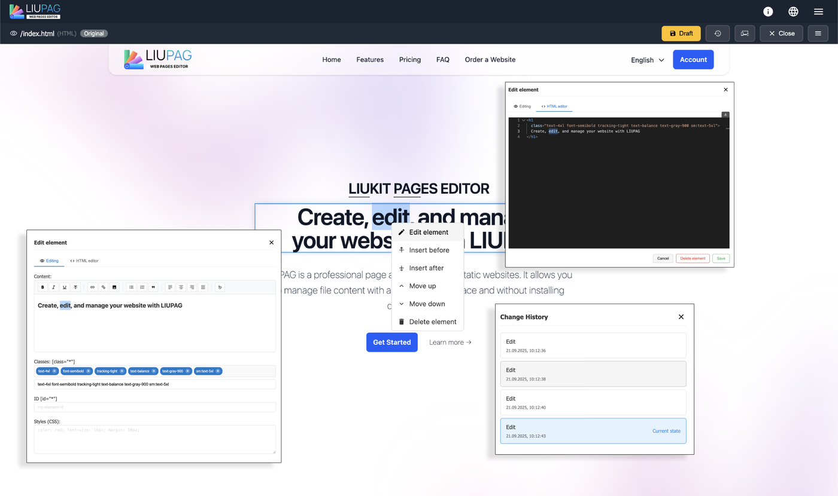This screenshot has width=838, height=496.
Task: Choose Insert before from context menu
Action: [429, 250]
